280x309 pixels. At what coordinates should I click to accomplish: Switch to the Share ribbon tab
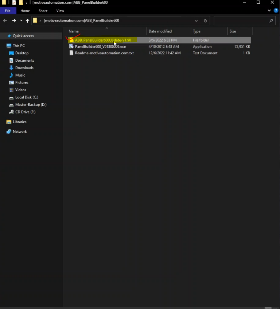43,11
